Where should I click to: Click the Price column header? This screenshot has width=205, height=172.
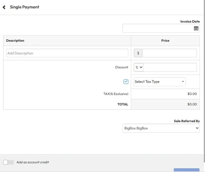[165, 41]
